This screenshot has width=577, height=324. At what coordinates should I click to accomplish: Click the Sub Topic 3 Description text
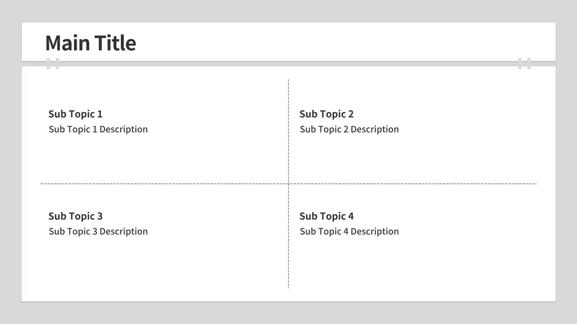(x=98, y=231)
